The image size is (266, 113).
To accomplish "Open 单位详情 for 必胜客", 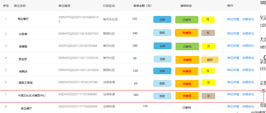I will [233, 33].
